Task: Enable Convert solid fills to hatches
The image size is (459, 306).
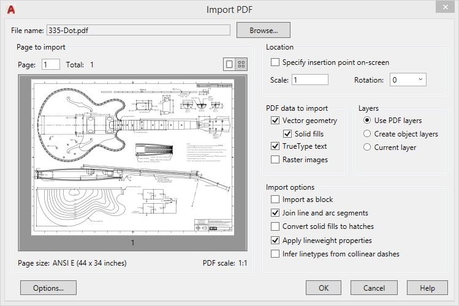Action: point(275,226)
